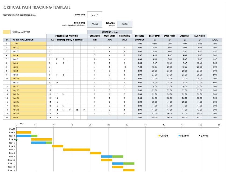Select the Task 14 activity description cell
The width and height of the screenshot is (230, 174).
click(28, 94)
